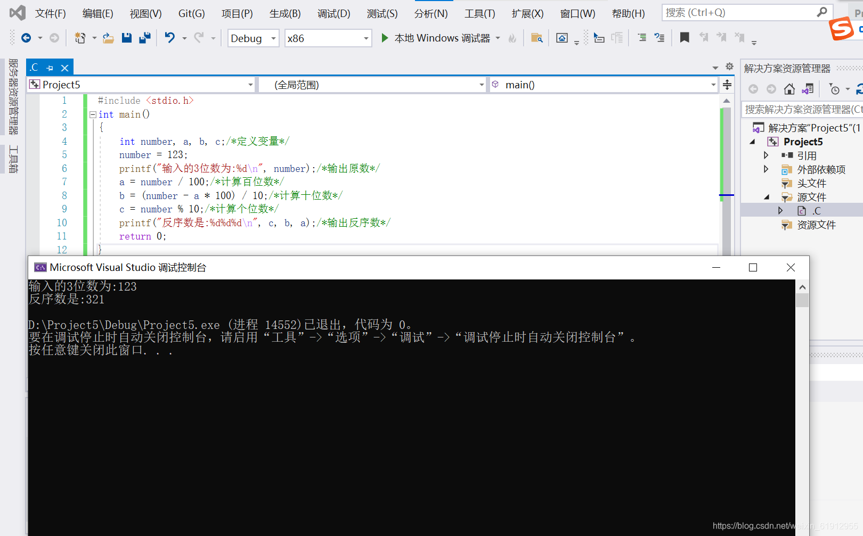Image resolution: width=863 pixels, height=536 pixels.
Task: Open the 文件(F) menu
Action: click(51, 14)
